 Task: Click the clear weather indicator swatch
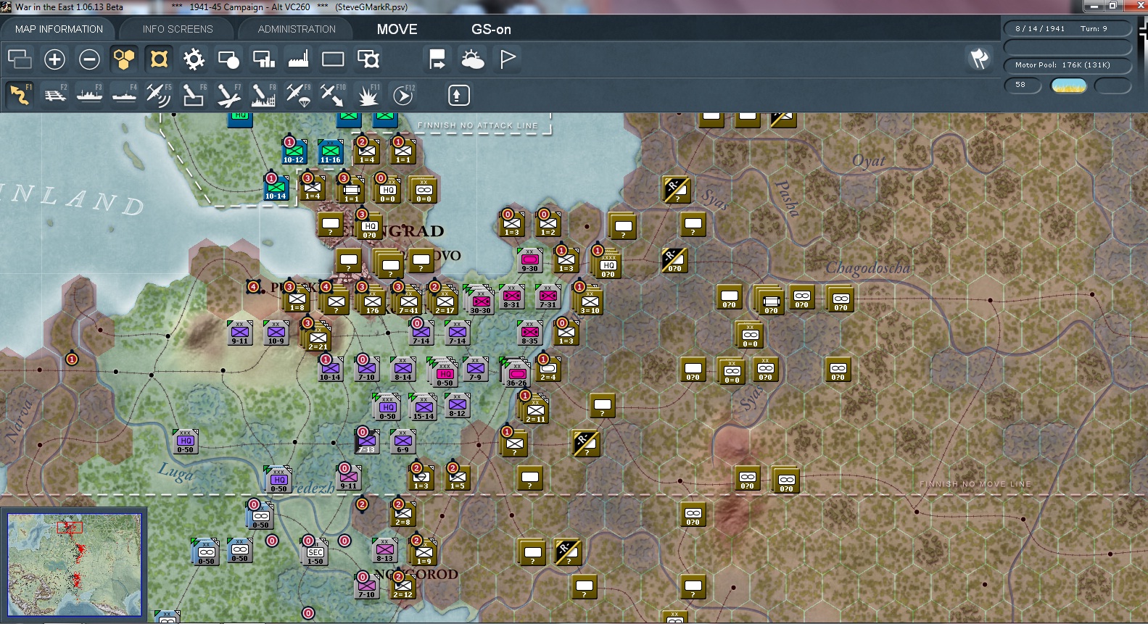1069,86
